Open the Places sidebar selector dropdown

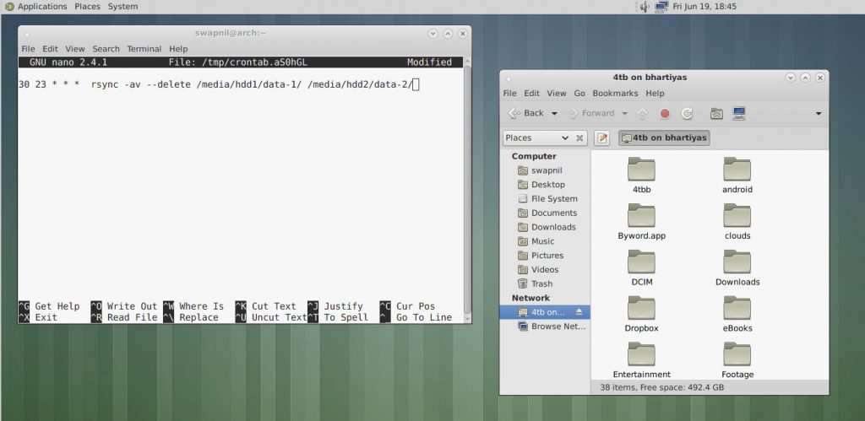click(x=537, y=138)
